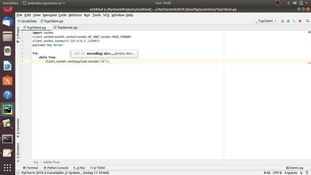Open the Terminal tool window
Viewport: 311px width, 175px height.
point(30,168)
